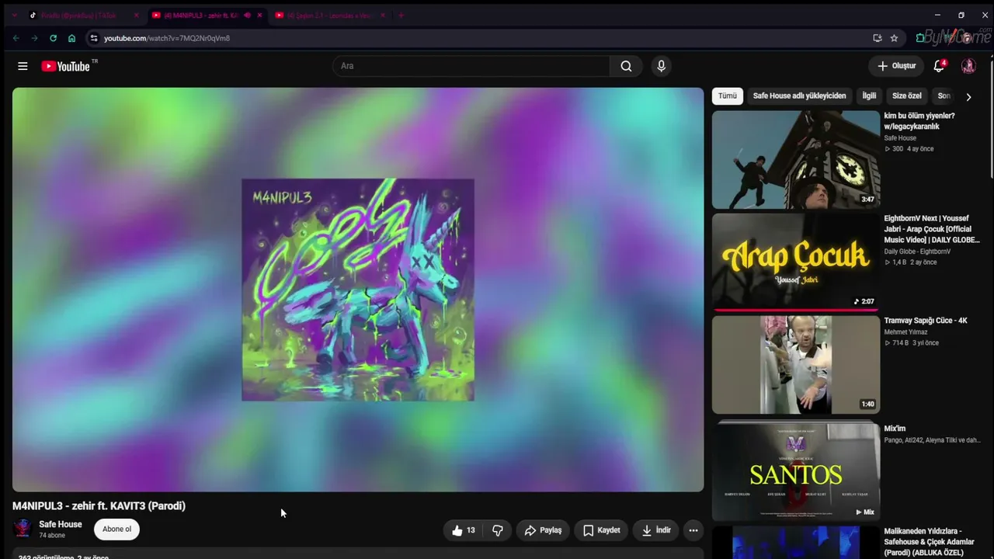The image size is (994, 559).
Task: Open the 'Arap Çocuk' video thumbnail
Action: [796, 262]
